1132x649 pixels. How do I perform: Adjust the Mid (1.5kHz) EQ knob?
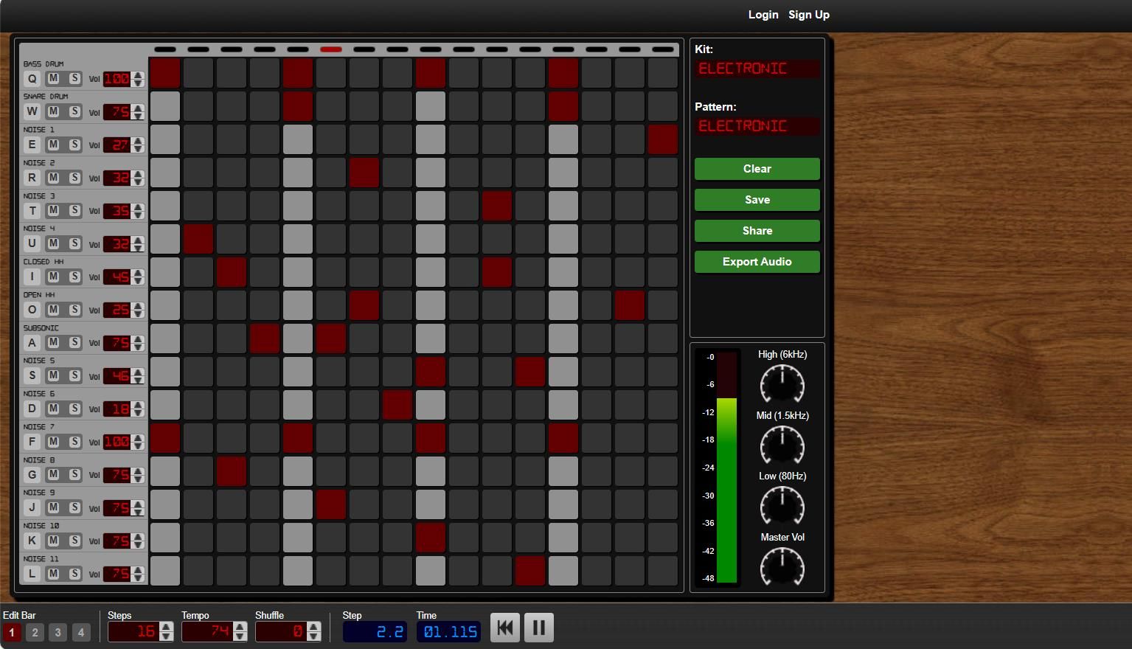coord(782,445)
